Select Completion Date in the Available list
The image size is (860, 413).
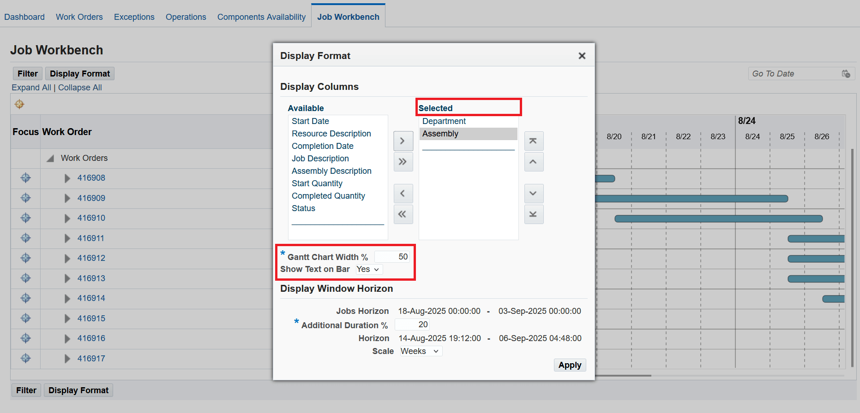[x=322, y=146]
